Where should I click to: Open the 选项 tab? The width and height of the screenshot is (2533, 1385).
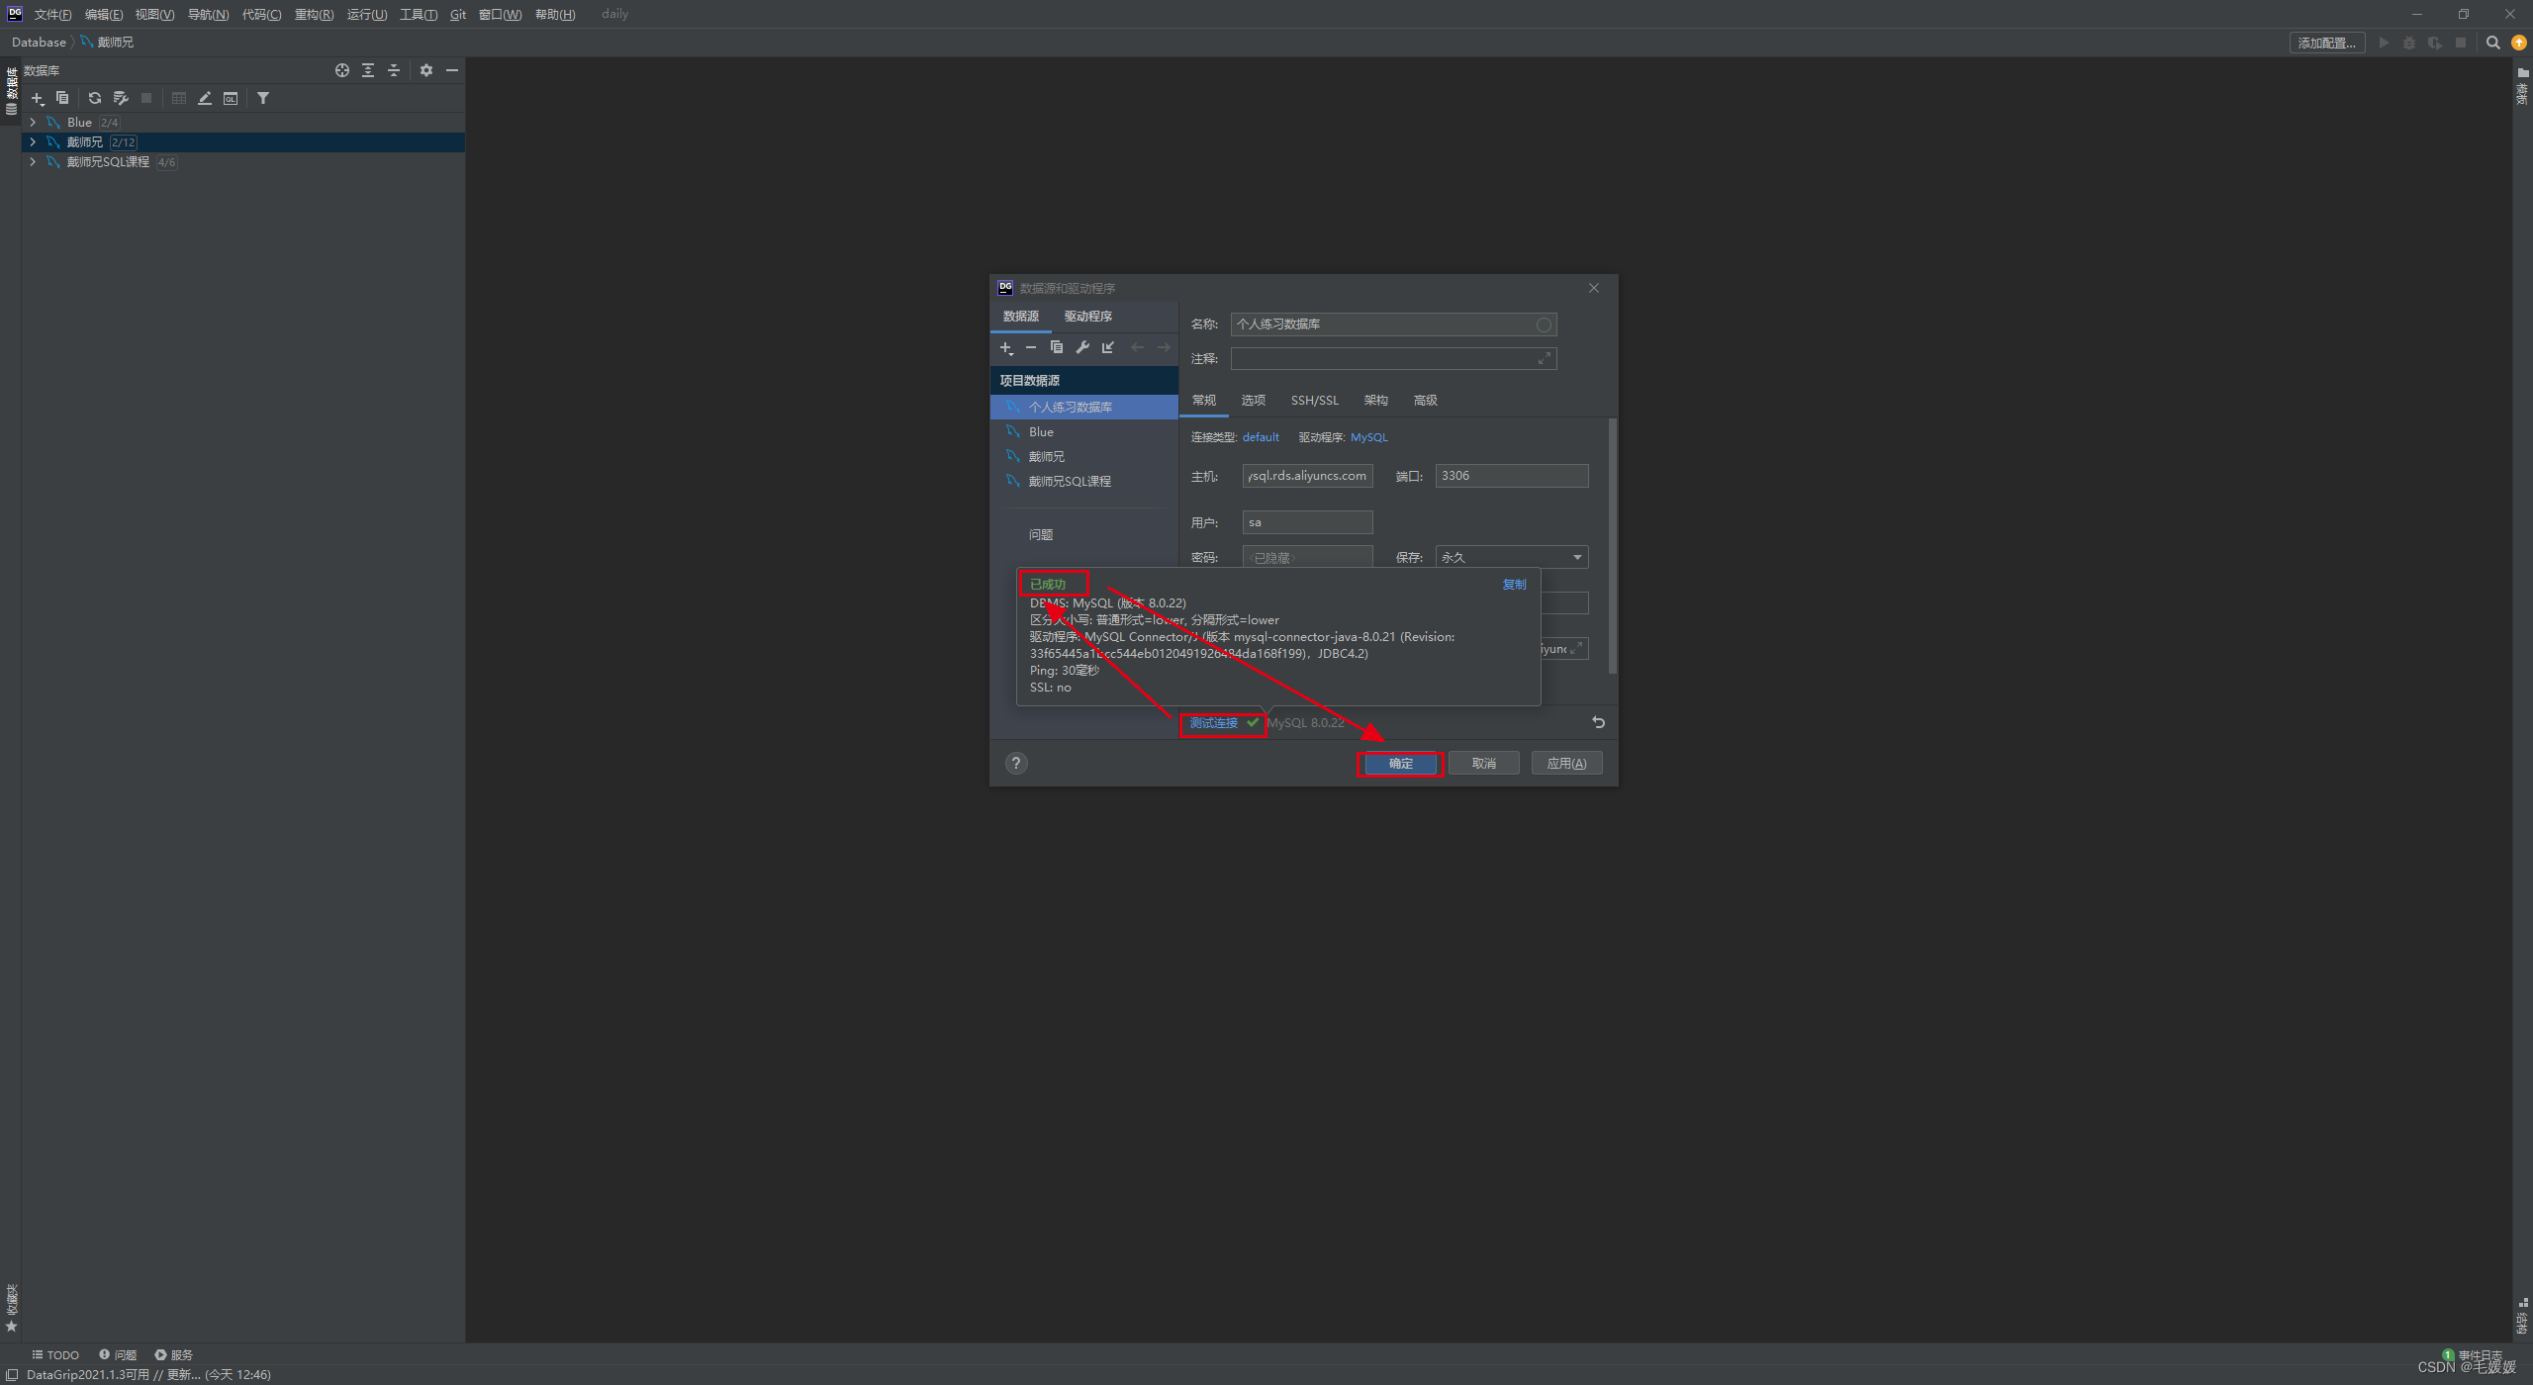pos(1253,400)
